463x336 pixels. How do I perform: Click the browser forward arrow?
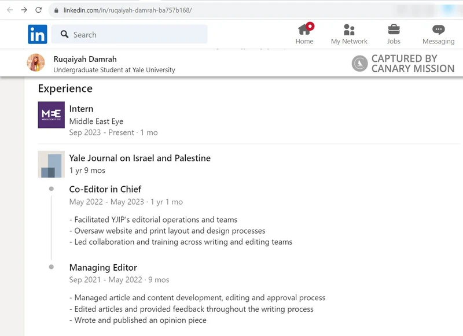pos(24,10)
